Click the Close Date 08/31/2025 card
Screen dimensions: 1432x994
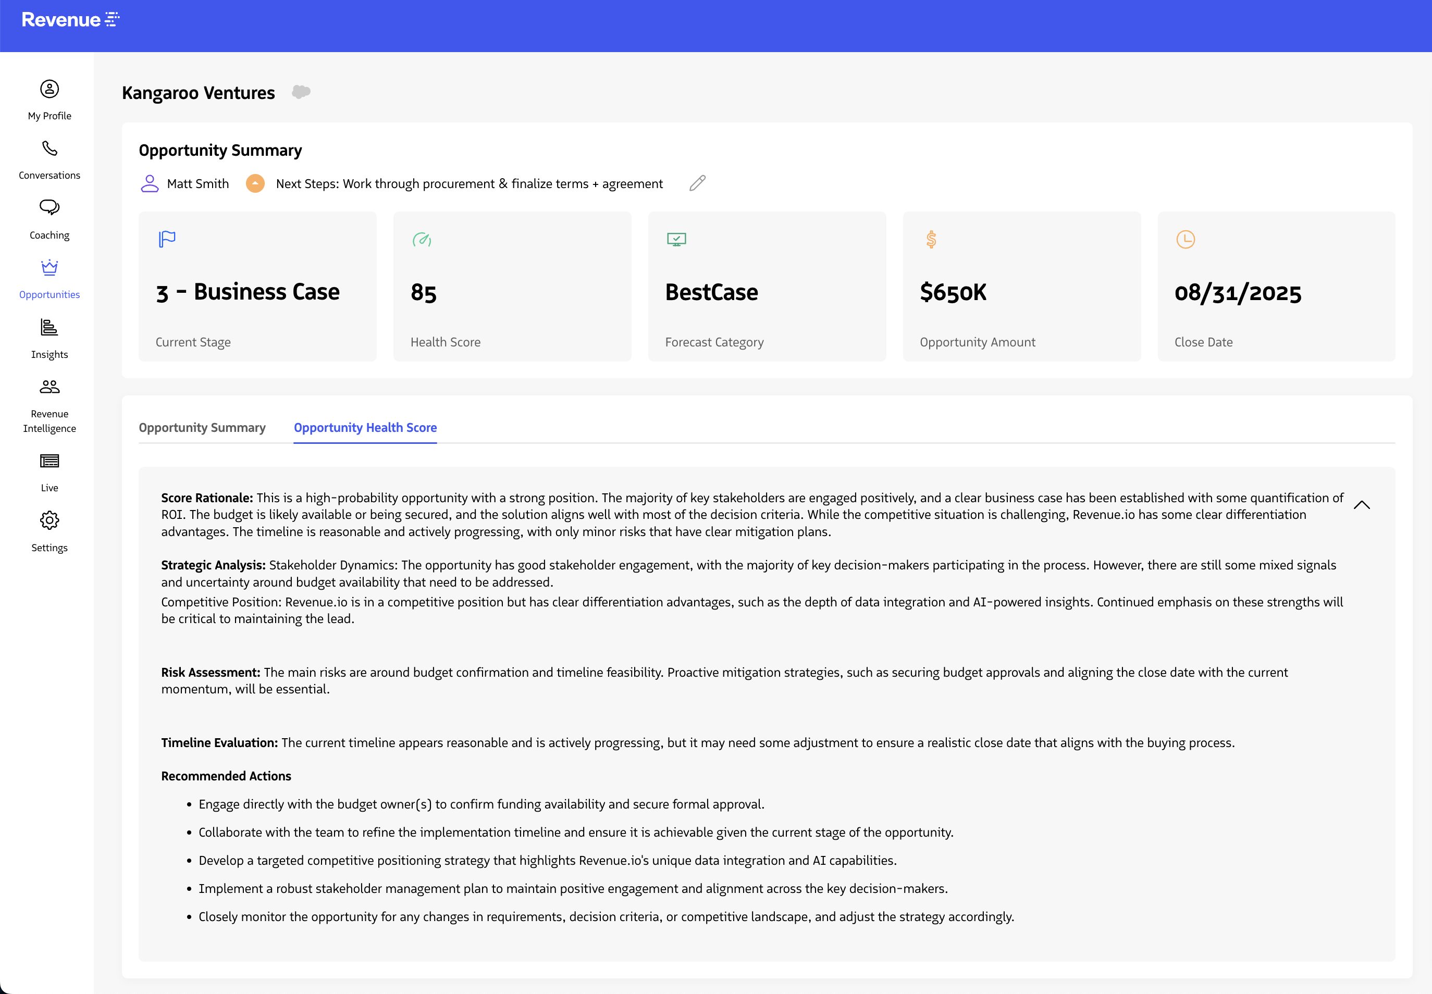tap(1276, 287)
